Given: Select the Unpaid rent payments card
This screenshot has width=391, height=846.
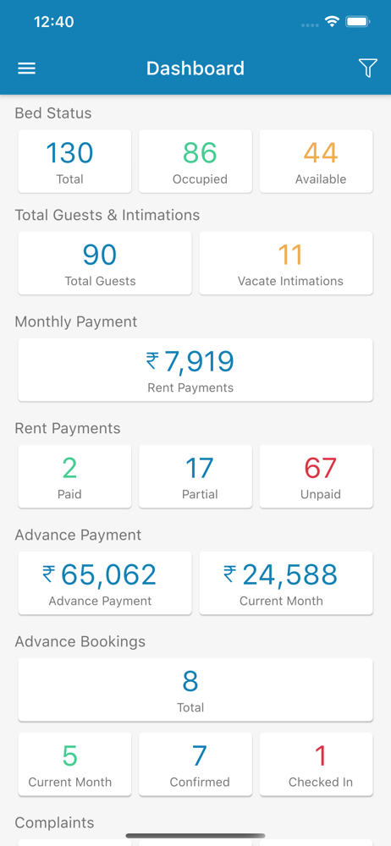Looking at the screenshot, I should tap(317, 476).
